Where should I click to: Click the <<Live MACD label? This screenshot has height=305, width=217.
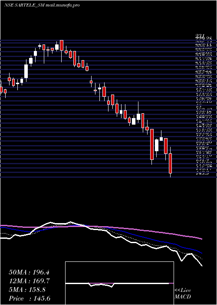[183, 294]
